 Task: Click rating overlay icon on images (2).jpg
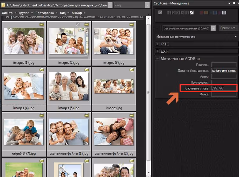78,24
